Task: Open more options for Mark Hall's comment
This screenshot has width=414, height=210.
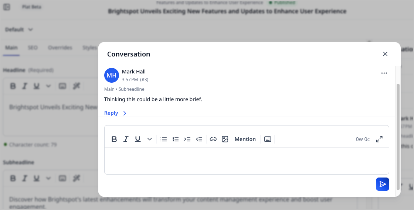Action: pos(384,73)
